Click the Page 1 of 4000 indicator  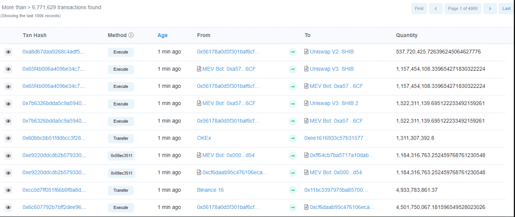click(463, 9)
